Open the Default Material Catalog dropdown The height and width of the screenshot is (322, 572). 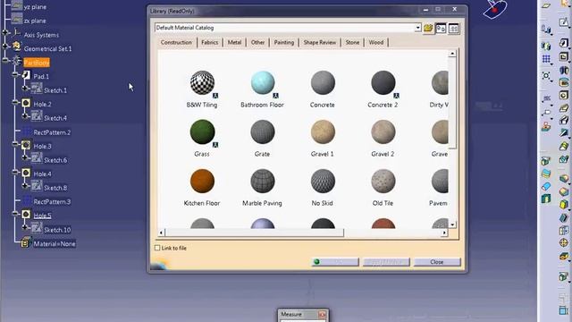pos(417,28)
